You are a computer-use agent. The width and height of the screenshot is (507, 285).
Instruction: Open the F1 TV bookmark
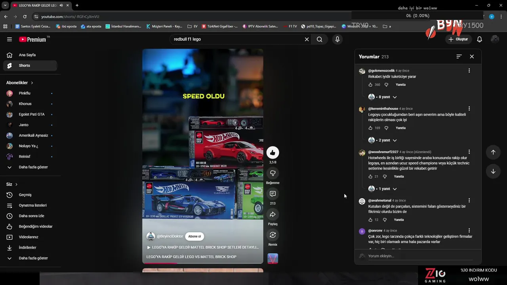tap(290, 27)
